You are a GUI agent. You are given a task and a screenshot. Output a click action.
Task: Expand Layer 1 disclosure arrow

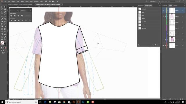click(x=168, y=40)
